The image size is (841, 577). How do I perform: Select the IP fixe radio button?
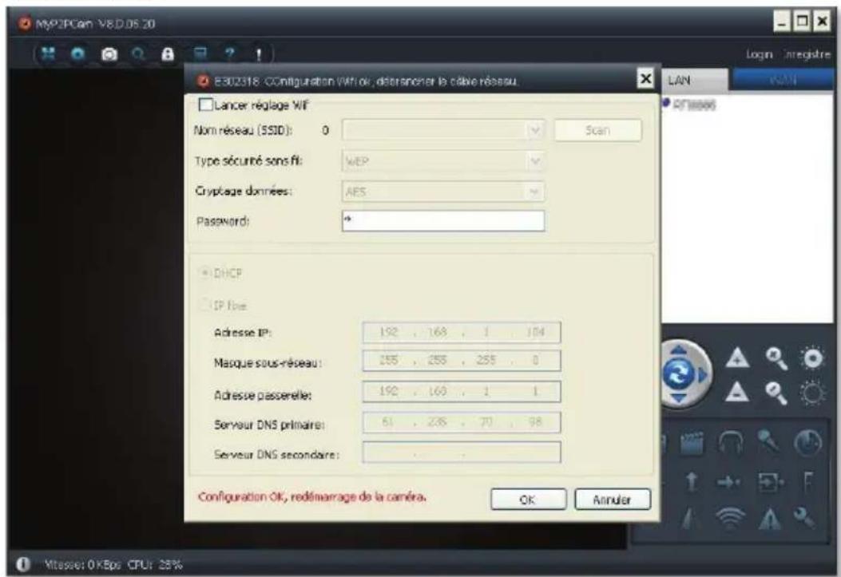point(204,306)
